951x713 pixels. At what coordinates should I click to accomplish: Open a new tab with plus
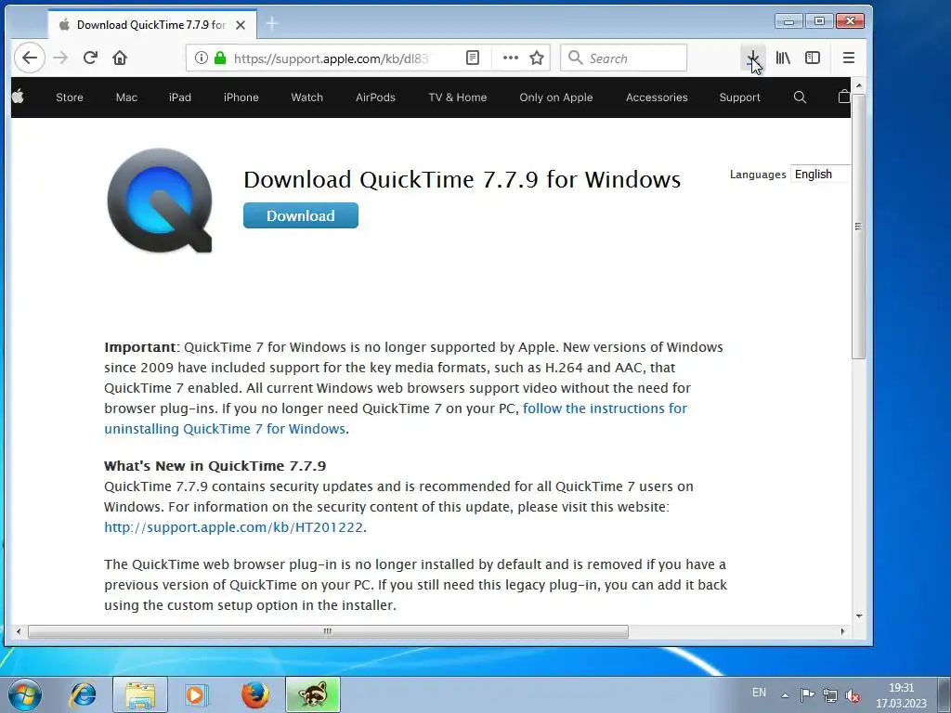pos(272,24)
